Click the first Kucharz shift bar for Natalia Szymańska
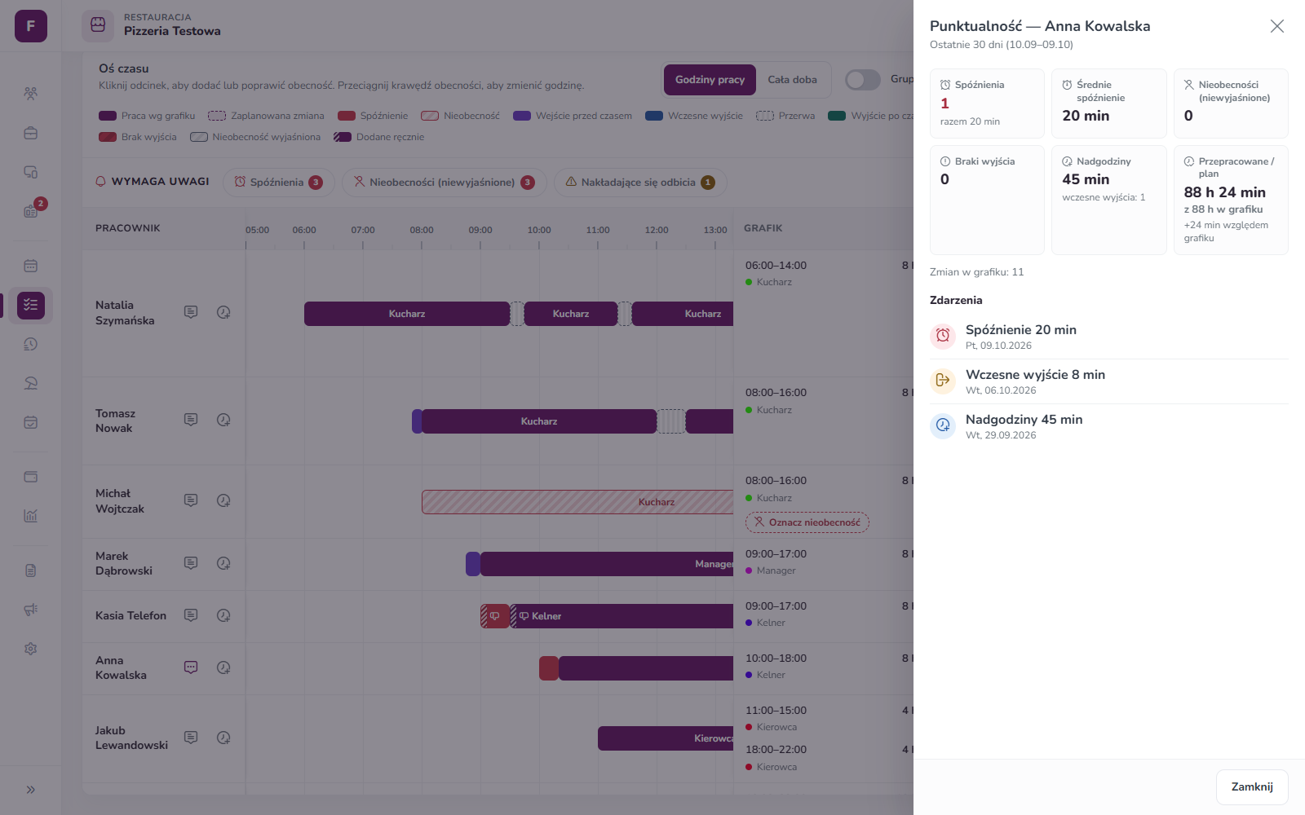1305x815 pixels. tap(407, 314)
